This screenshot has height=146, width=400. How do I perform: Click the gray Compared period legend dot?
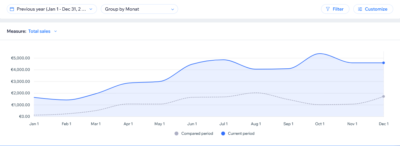(x=176, y=133)
